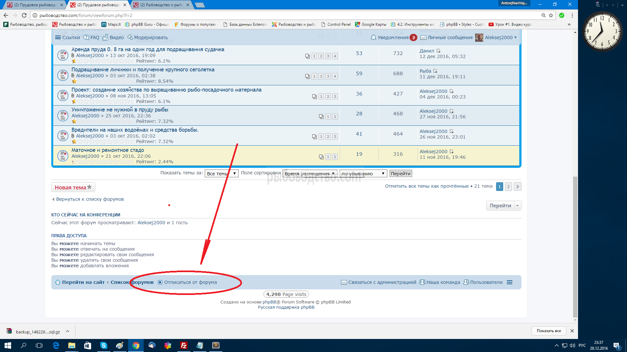Viewport: 627px width, 352px height.
Task: Open topic Уничтожение не нужной в пруду рыбы
Action: pos(120,110)
